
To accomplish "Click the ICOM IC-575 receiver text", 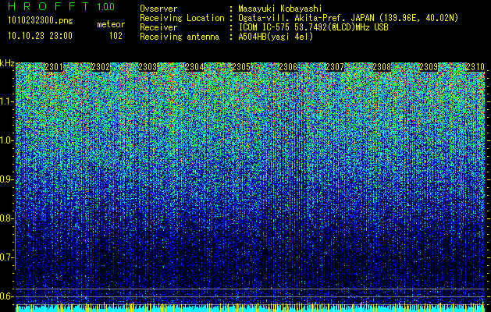I will (x=313, y=27).
